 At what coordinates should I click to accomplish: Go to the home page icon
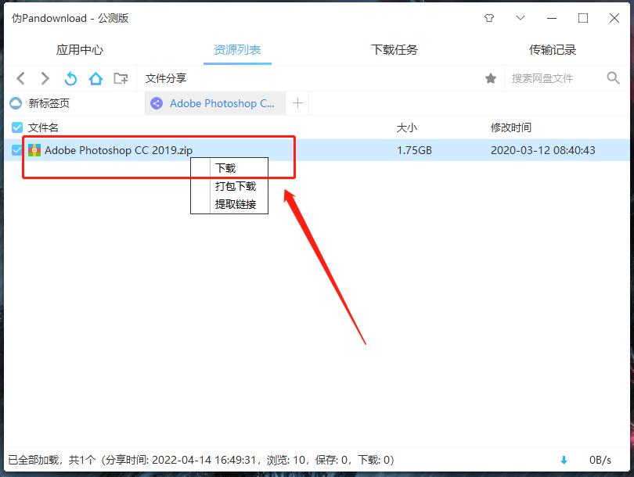click(x=95, y=78)
